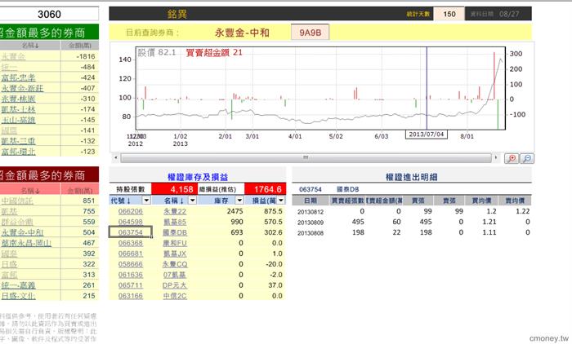Click the profit value 302.6
The image size is (572, 344).
tap(273, 232)
